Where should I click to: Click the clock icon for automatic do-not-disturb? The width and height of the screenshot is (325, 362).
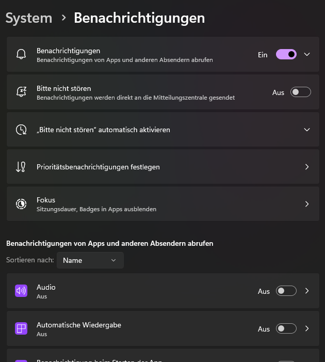pos(21,130)
